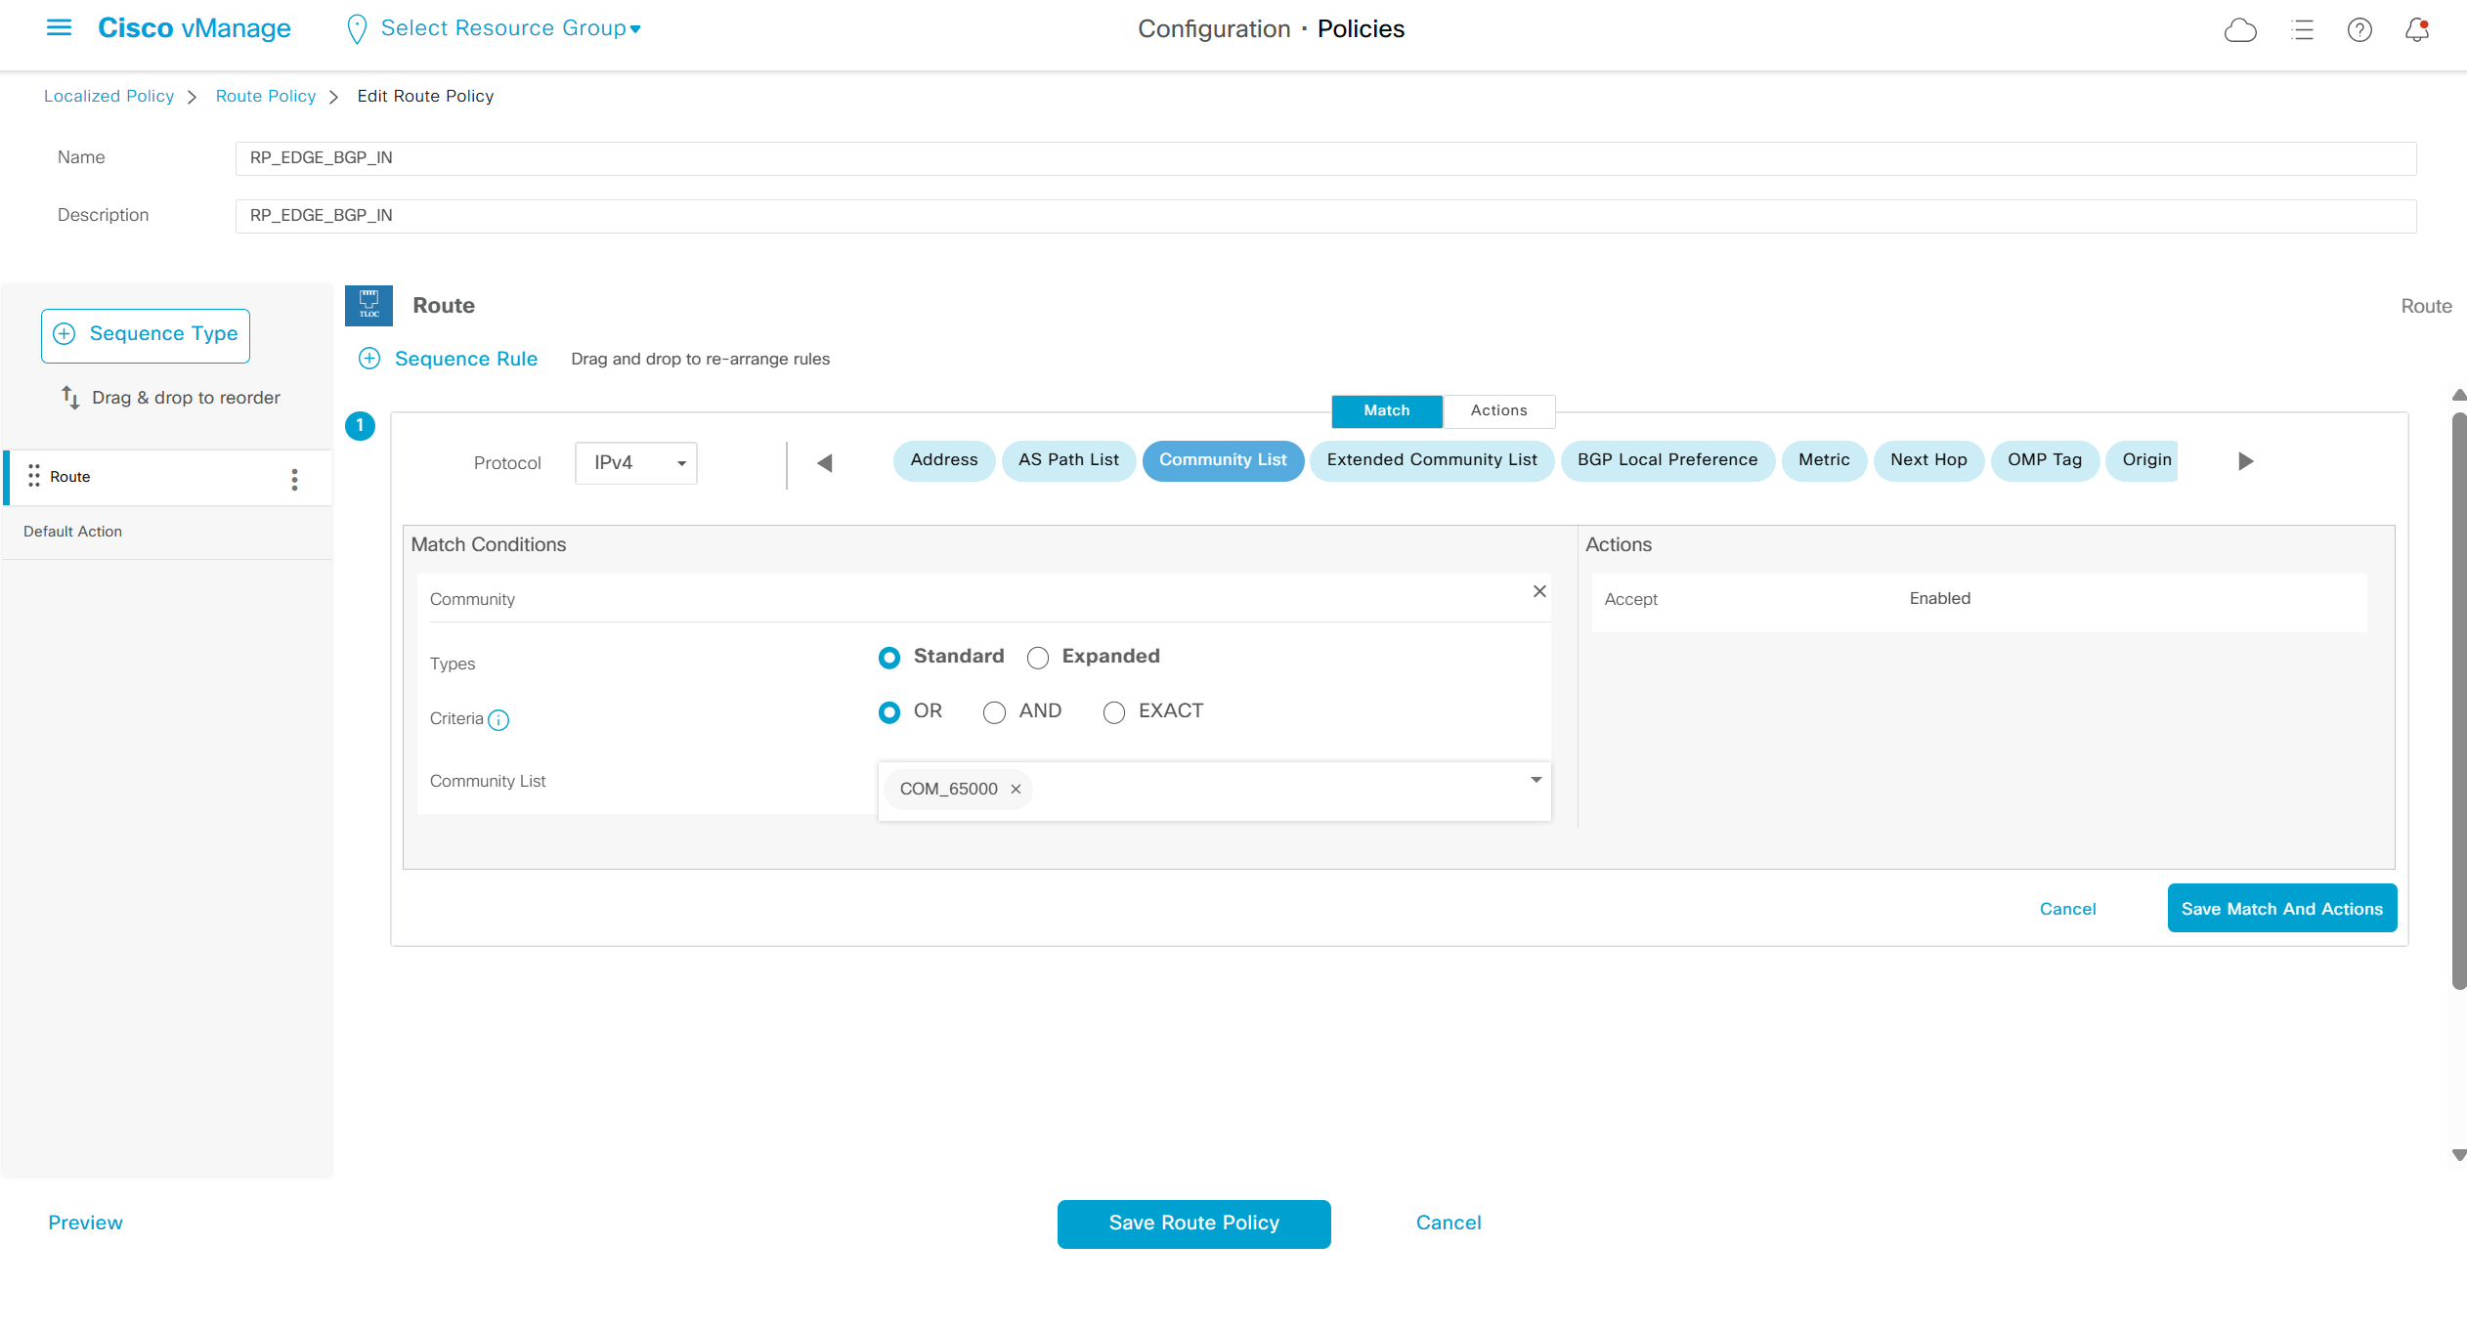Click the policy Name input field
The width and height of the screenshot is (2467, 1330).
point(1324,158)
